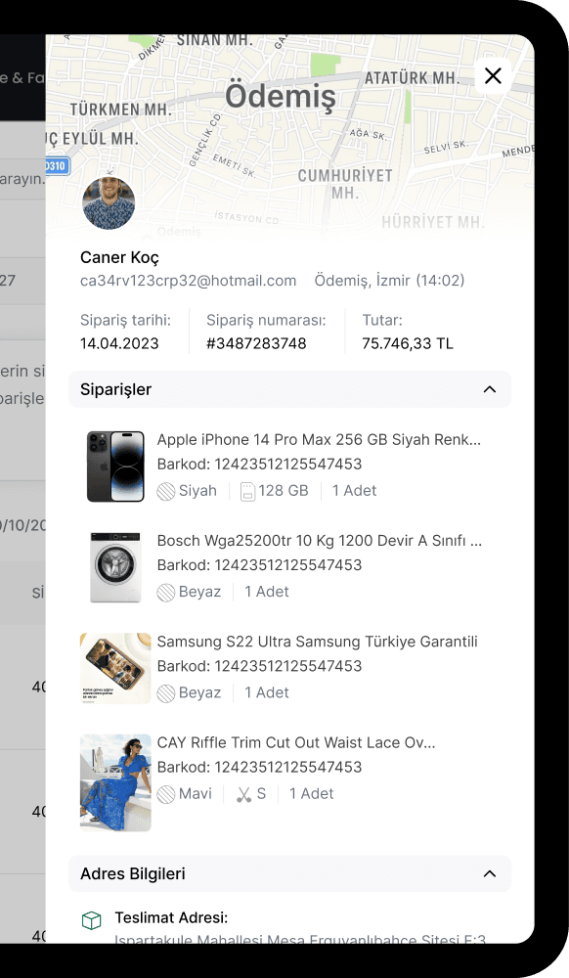Click the Bosch washing machine image
This screenshot has width=569, height=978.
pos(115,567)
